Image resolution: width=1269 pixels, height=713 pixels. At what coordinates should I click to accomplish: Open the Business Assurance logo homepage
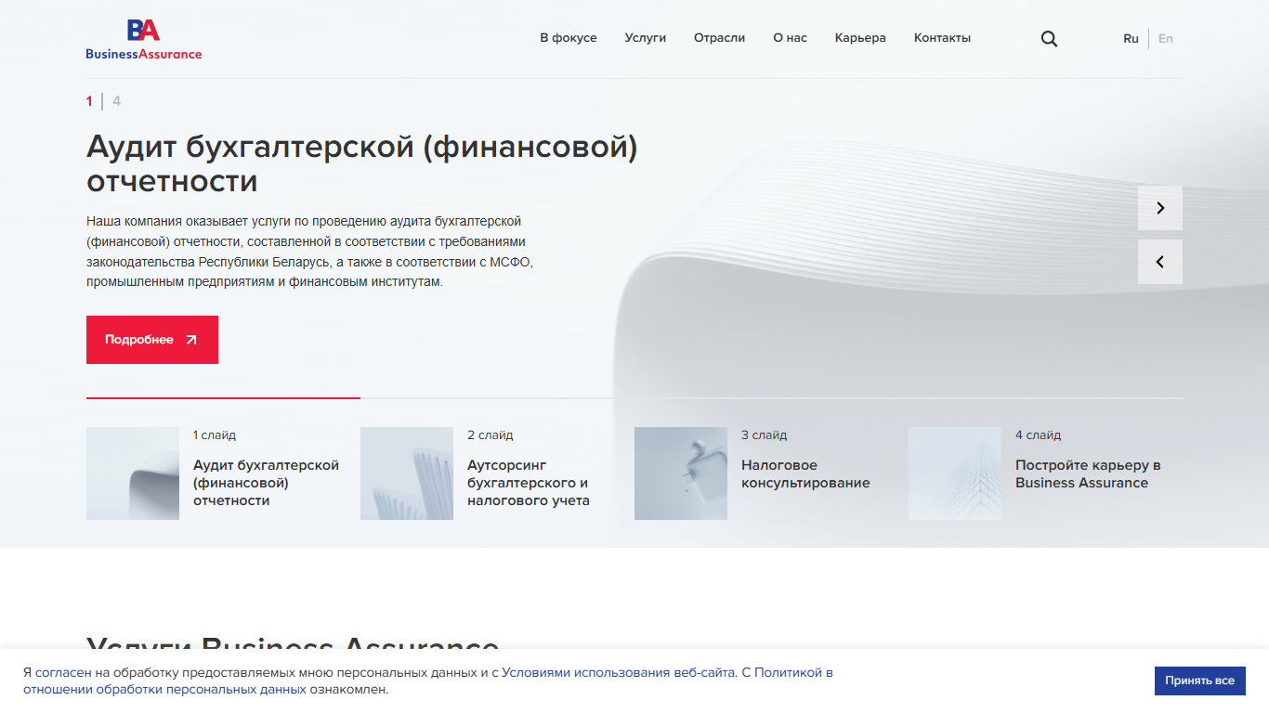pyautogui.click(x=144, y=39)
